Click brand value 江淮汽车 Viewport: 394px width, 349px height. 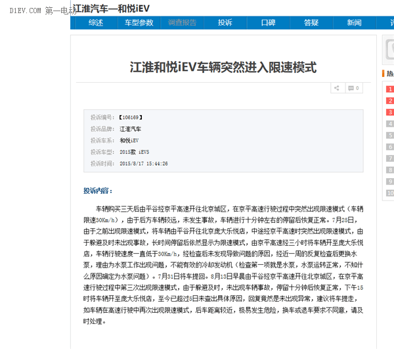point(130,129)
